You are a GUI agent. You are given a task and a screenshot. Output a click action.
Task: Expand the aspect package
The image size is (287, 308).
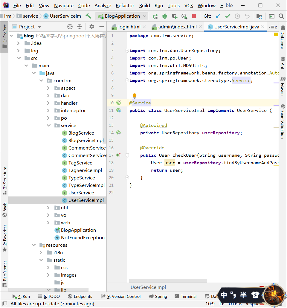48,88
